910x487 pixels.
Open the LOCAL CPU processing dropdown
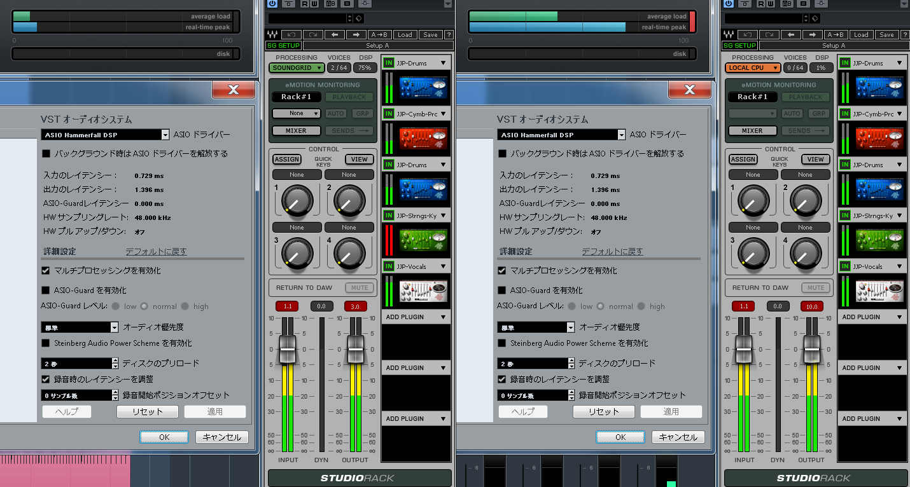[x=753, y=67]
